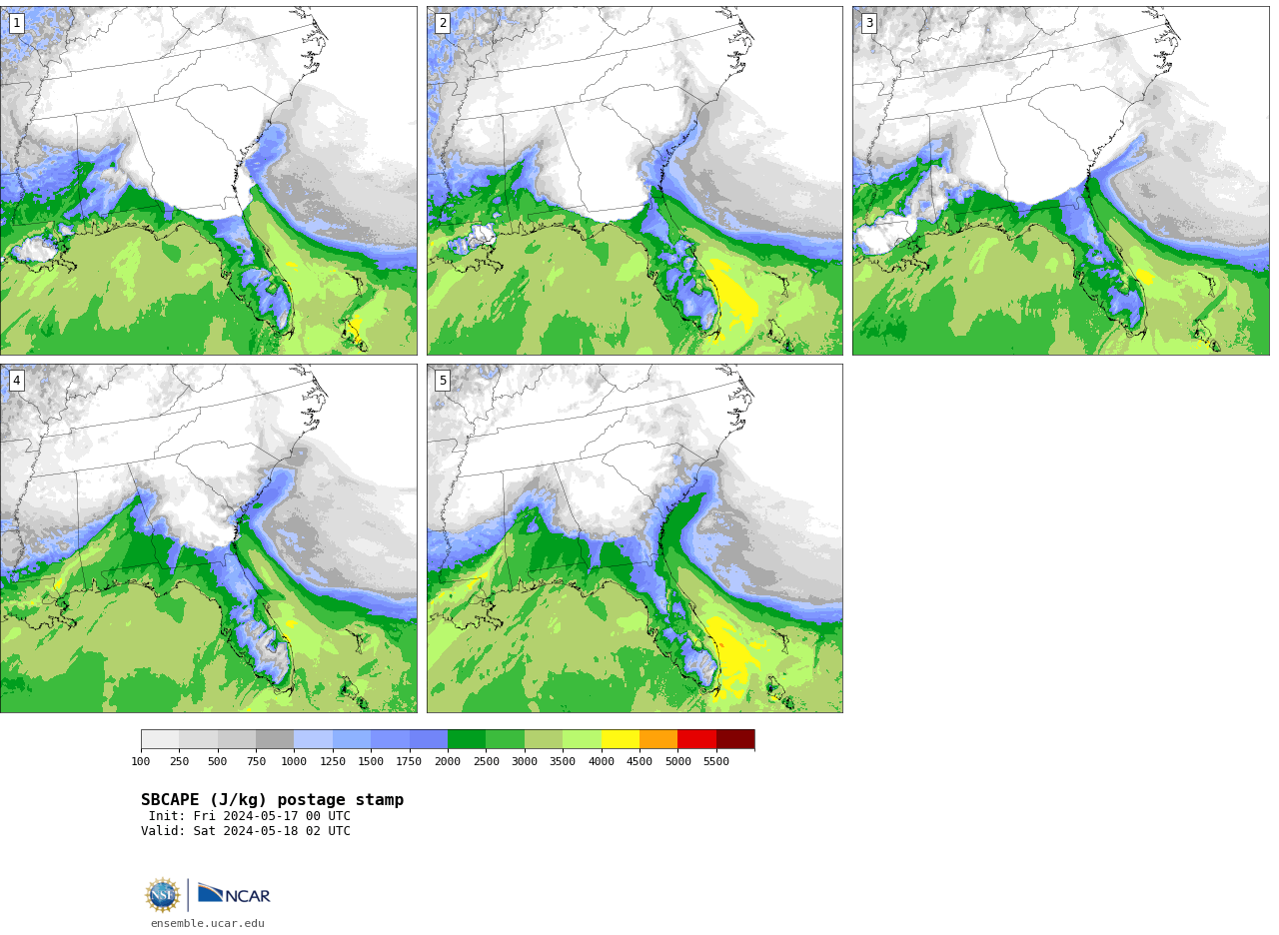This screenshot has width=1279, height=935.
Task: Click the number 4 panel label
Action: tap(16, 381)
